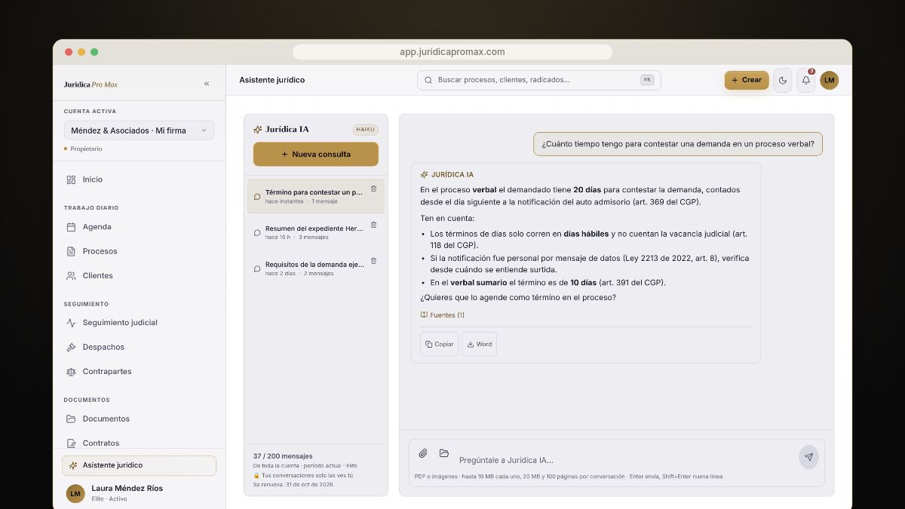Open conversation Requisitos de la demanda
Viewport: 905px width, 509px height.
coord(316,268)
